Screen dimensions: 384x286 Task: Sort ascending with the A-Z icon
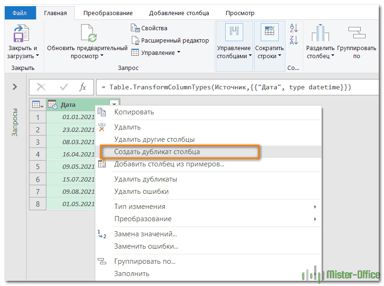[x=293, y=28]
